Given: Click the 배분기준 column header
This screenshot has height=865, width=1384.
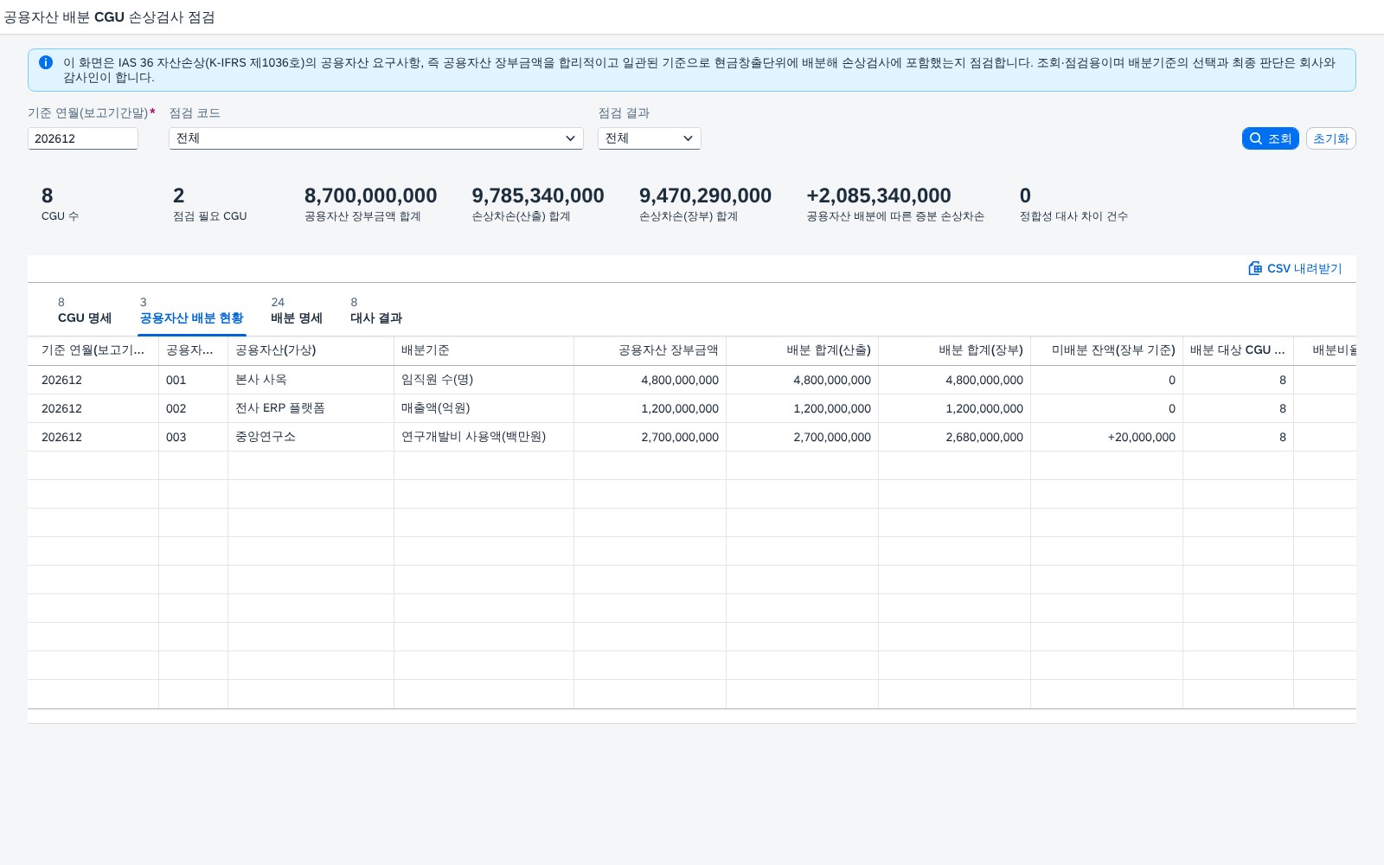Looking at the screenshot, I should [484, 350].
